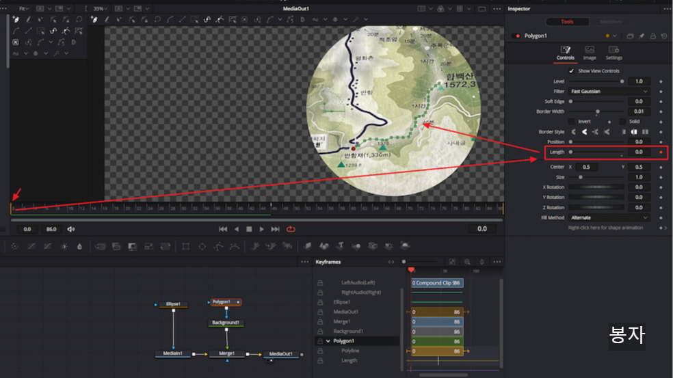
Task: Toggle lock on Ellipse1 keyframe row
Action: [x=320, y=302]
